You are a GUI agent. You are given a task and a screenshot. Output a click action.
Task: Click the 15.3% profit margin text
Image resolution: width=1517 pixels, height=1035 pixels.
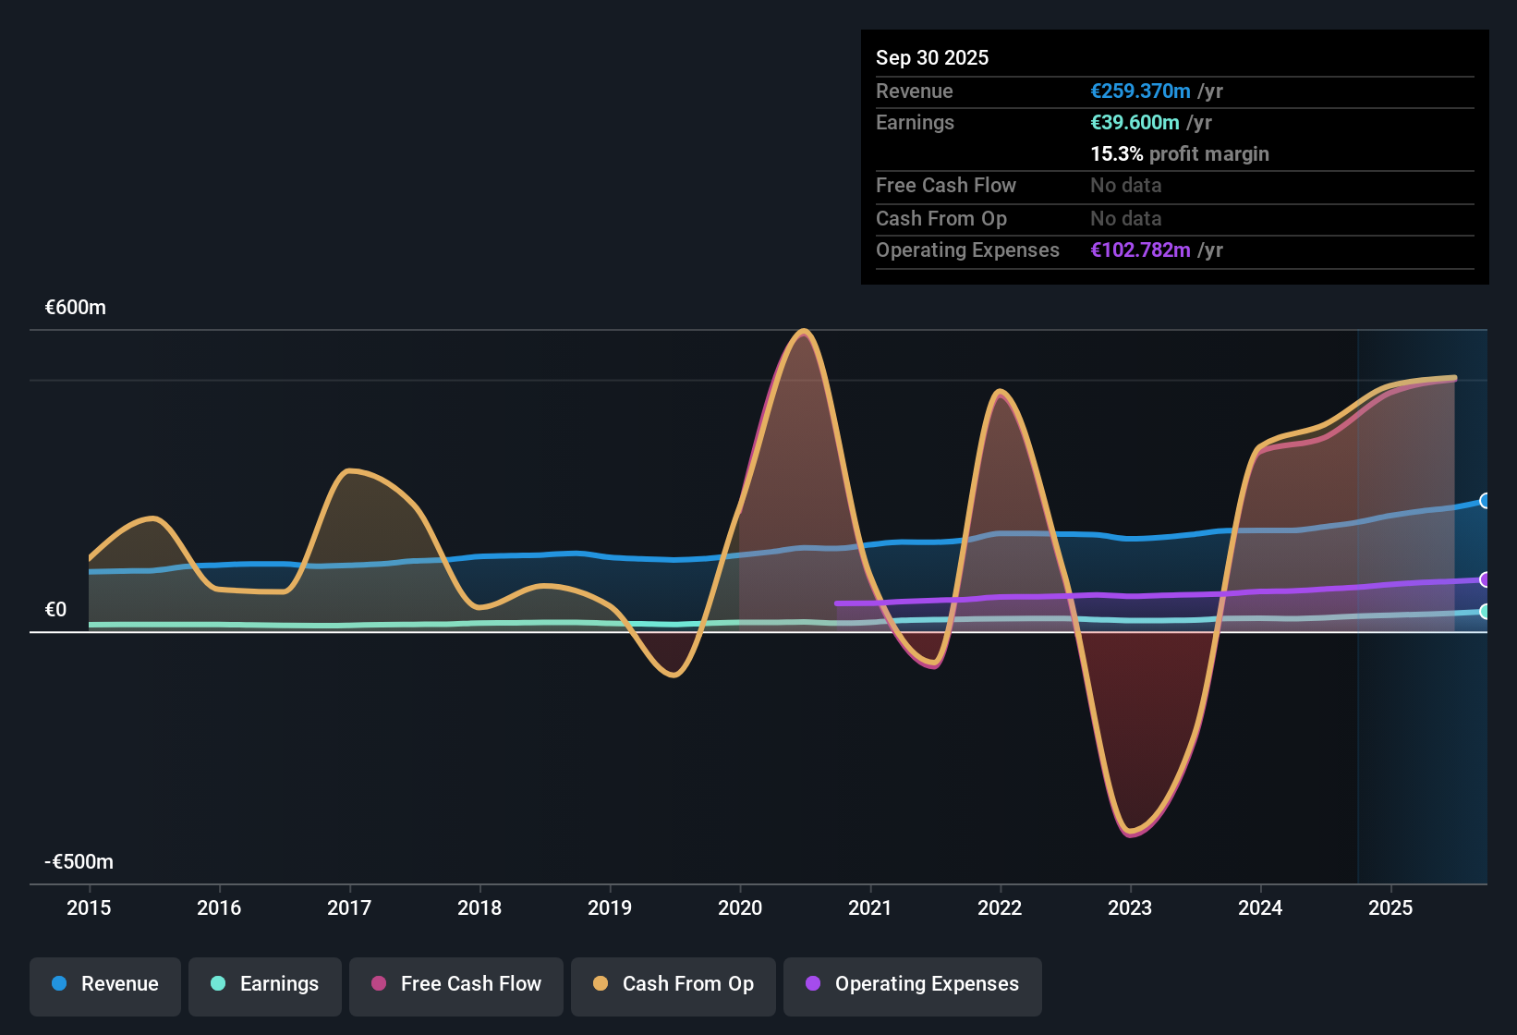click(x=1180, y=153)
